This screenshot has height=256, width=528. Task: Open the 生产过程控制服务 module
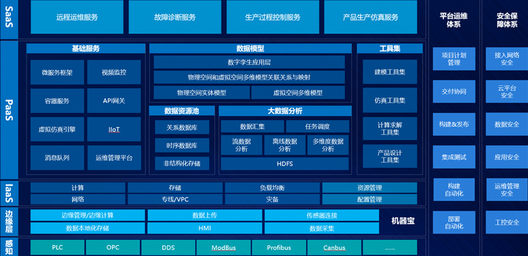pyautogui.click(x=272, y=17)
